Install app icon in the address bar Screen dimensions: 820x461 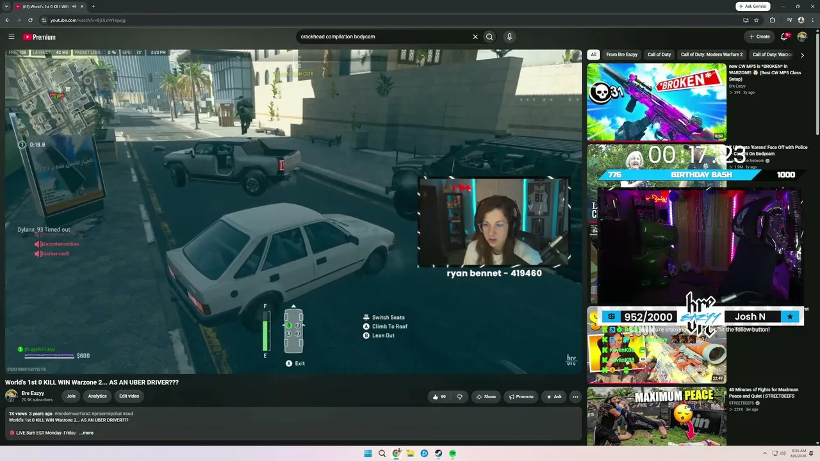click(x=746, y=20)
